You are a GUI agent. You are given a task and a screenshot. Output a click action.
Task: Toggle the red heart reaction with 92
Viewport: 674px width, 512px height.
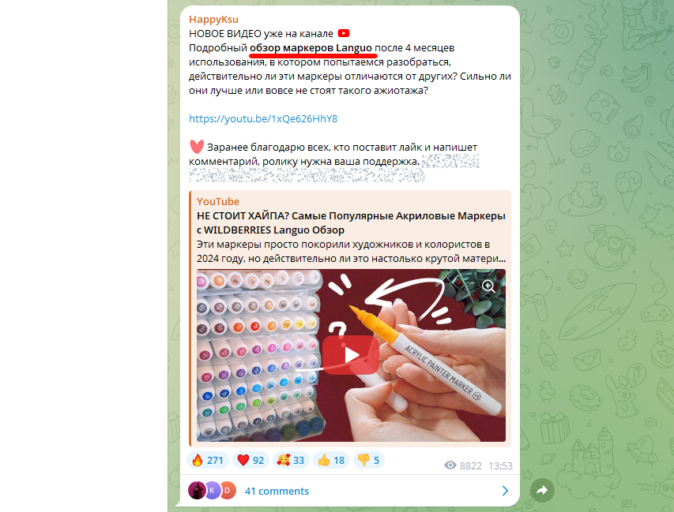click(250, 460)
